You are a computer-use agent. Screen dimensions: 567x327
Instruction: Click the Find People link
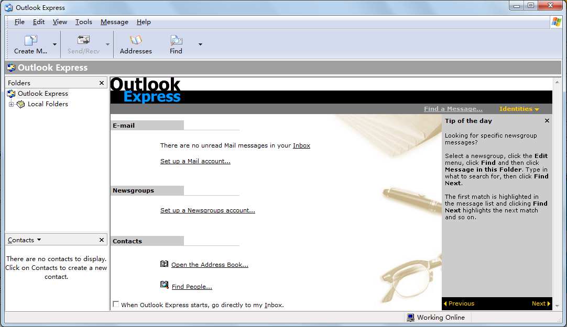point(192,287)
